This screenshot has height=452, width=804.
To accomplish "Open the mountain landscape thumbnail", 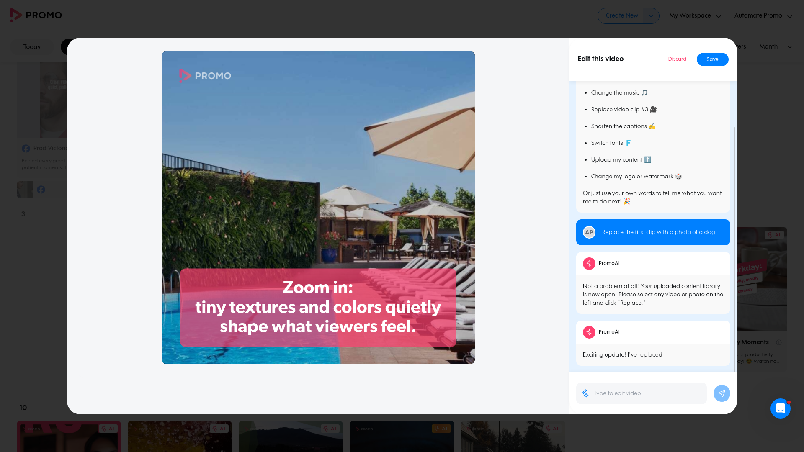I will point(291,437).
